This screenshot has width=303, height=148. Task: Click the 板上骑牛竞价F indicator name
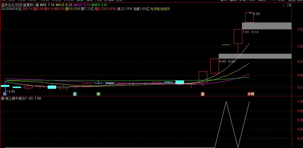[16, 98]
